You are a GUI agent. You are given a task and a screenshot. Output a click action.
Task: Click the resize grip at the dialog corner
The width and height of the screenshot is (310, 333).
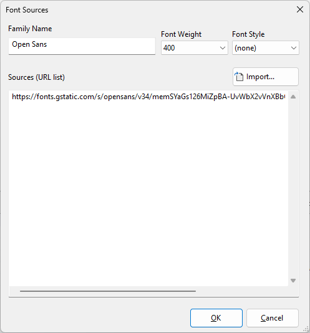point(306,329)
